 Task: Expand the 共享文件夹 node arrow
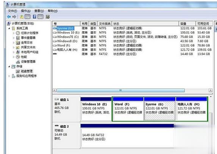click(14, 47)
